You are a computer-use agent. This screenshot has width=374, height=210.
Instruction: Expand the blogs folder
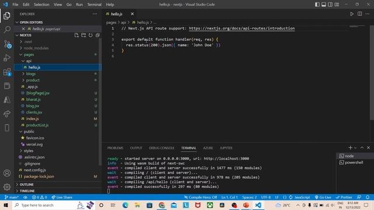tap(30, 74)
